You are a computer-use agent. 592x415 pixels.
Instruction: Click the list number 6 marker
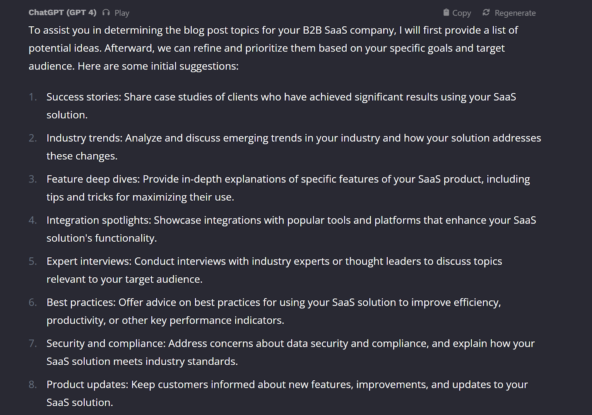tap(33, 302)
